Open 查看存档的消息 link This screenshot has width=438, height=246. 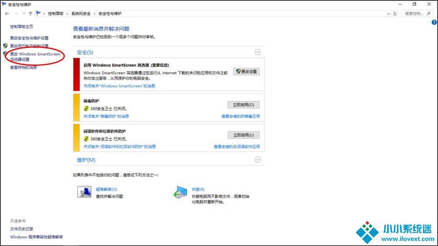point(24,67)
